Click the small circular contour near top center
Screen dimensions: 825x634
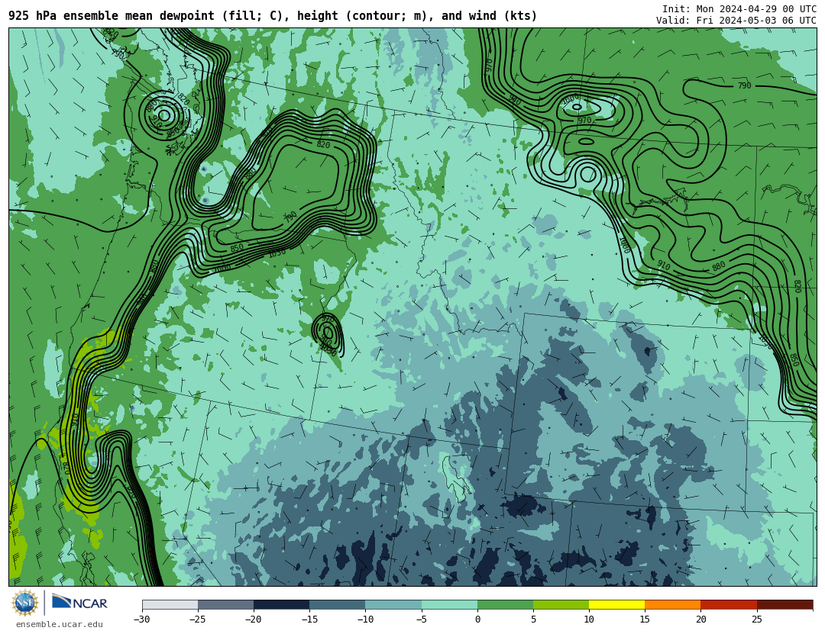coord(587,174)
